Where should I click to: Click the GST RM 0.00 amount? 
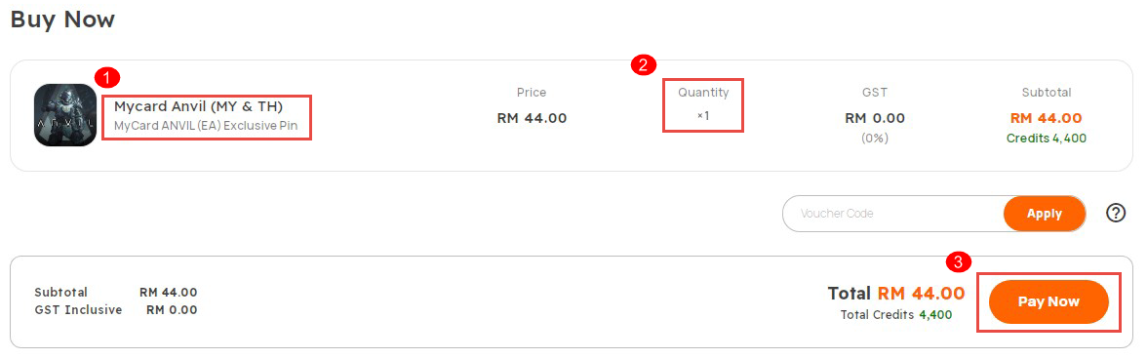pos(874,118)
